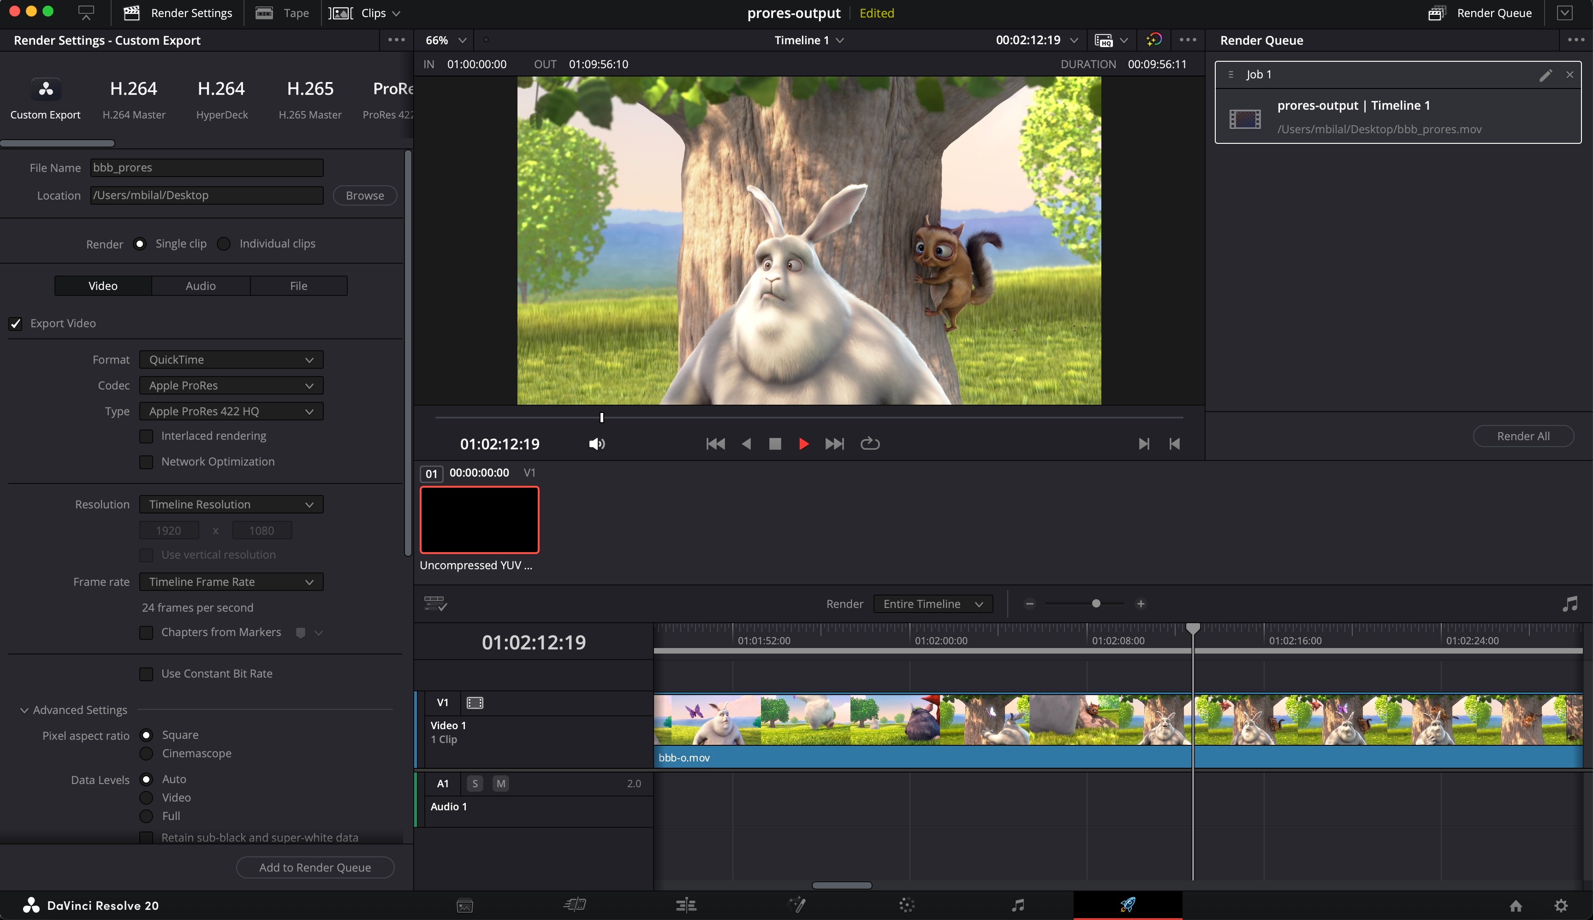Remove Job 1 from the render queue
1593x920 pixels.
[x=1569, y=75]
